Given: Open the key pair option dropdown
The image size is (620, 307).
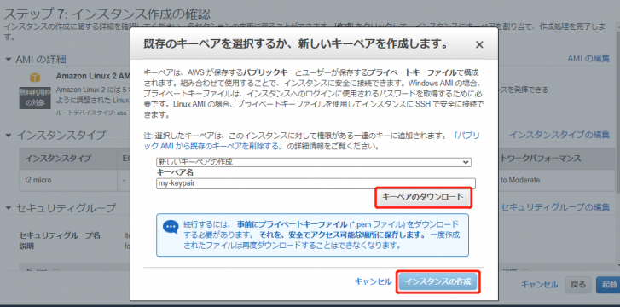Looking at the screenshot, I should (314, 162).
